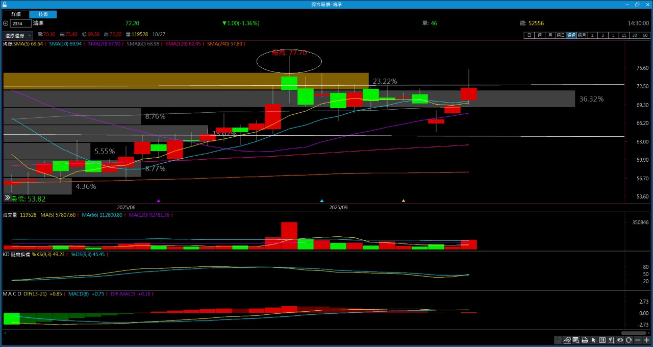653x347 pixels.
Task: Click the MA(66) 112800.80 volume label
Action: (103, 215)
